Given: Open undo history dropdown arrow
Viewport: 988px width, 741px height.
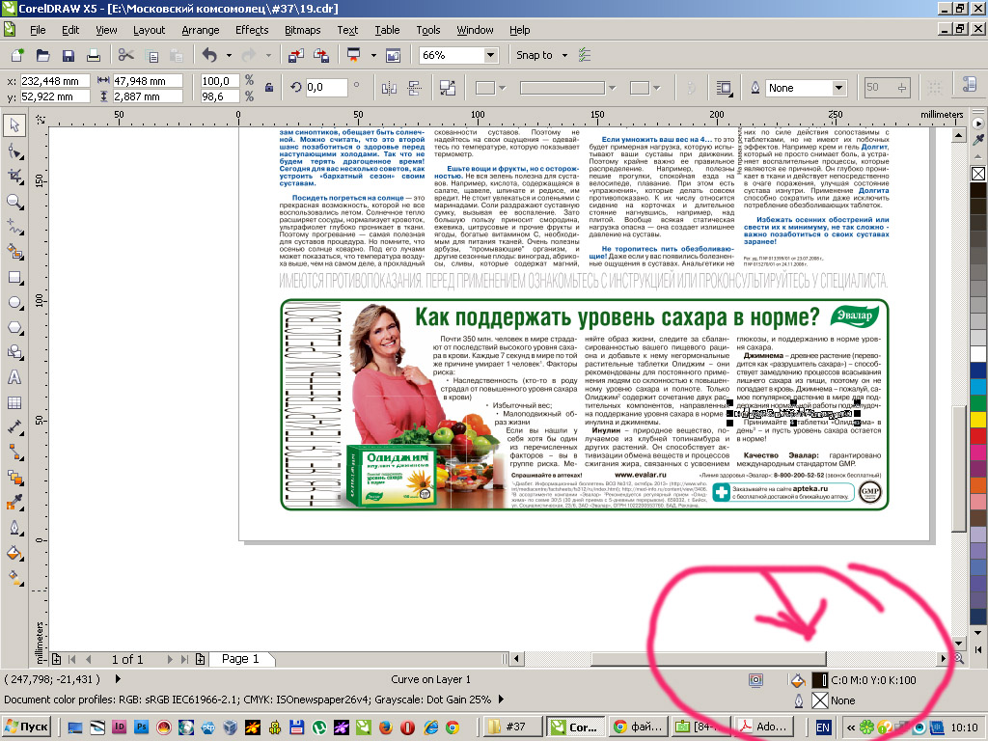Looking at the screenshot, I should (x=229, y=55).
